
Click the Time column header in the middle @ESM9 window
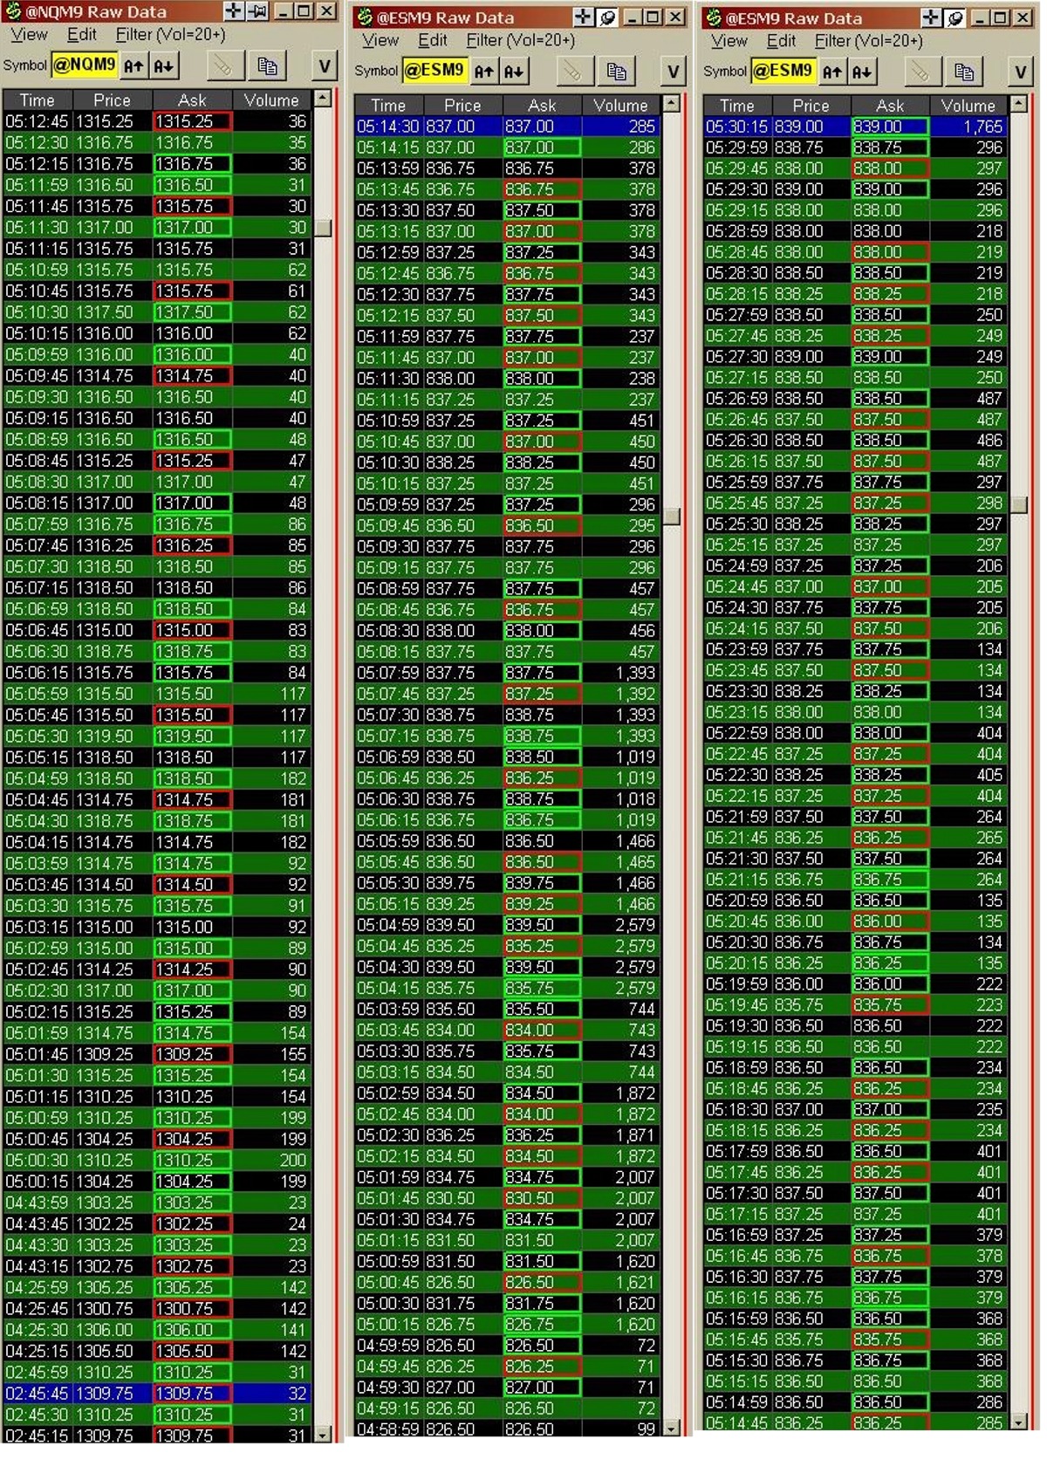coord(388,106)
